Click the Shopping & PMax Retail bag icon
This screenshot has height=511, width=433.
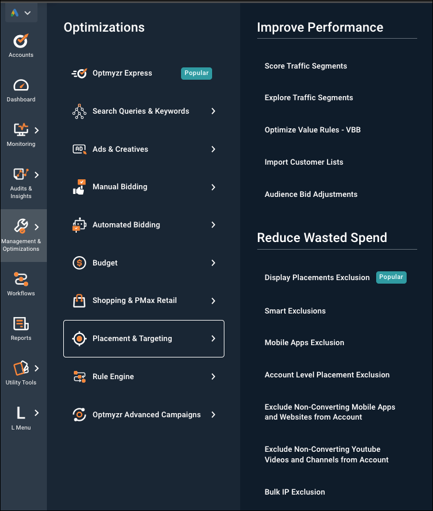coord(79,301)
